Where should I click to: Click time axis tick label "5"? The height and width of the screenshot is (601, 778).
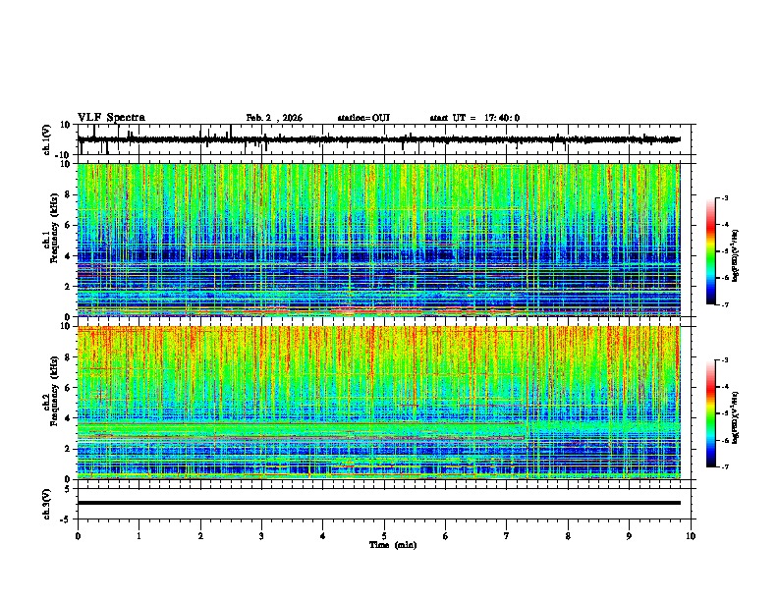pyautogui.click(x=384, y=536)
